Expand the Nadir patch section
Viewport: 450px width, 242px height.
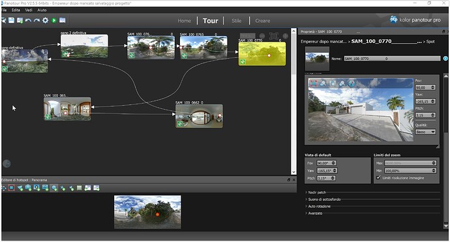coord(317,192)
